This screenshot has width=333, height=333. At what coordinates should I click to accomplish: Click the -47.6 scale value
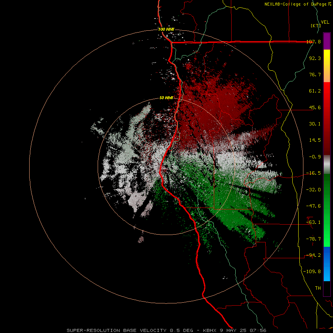pos(313,206)
